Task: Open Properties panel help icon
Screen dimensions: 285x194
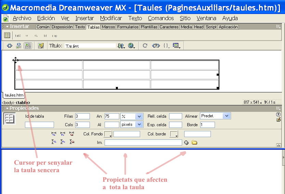Action: click(278, 115)
